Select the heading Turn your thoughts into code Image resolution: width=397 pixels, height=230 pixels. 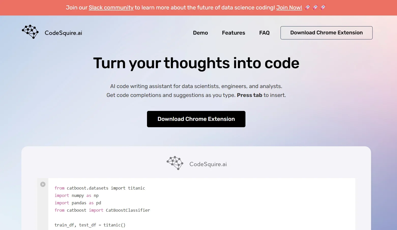click(x=196, y=63)
